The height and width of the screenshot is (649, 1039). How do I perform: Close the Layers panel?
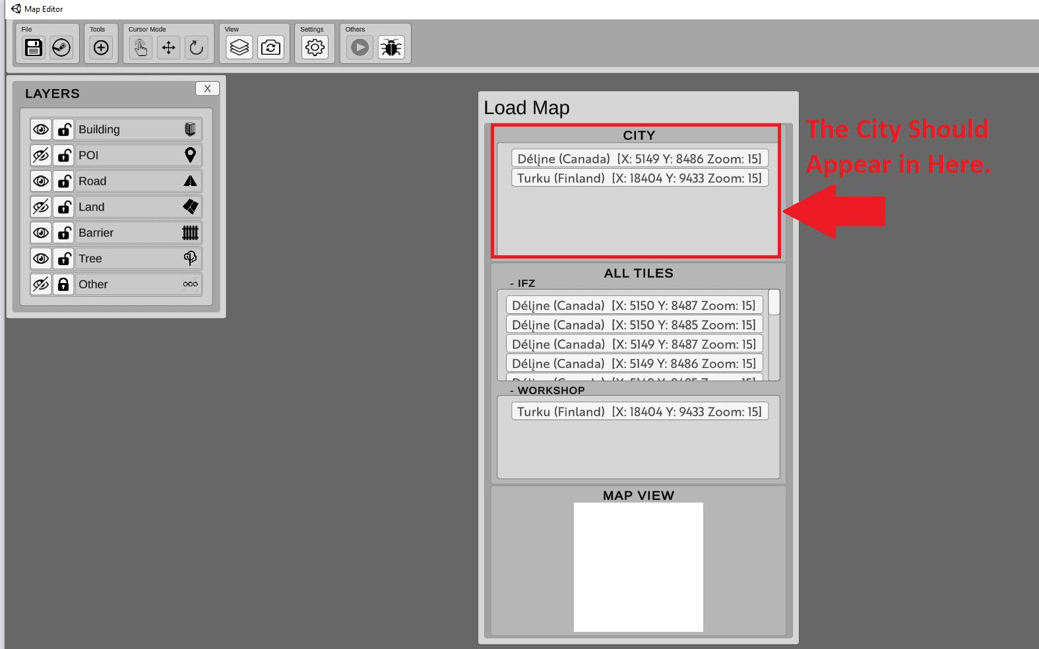click(x=207, y=89)
